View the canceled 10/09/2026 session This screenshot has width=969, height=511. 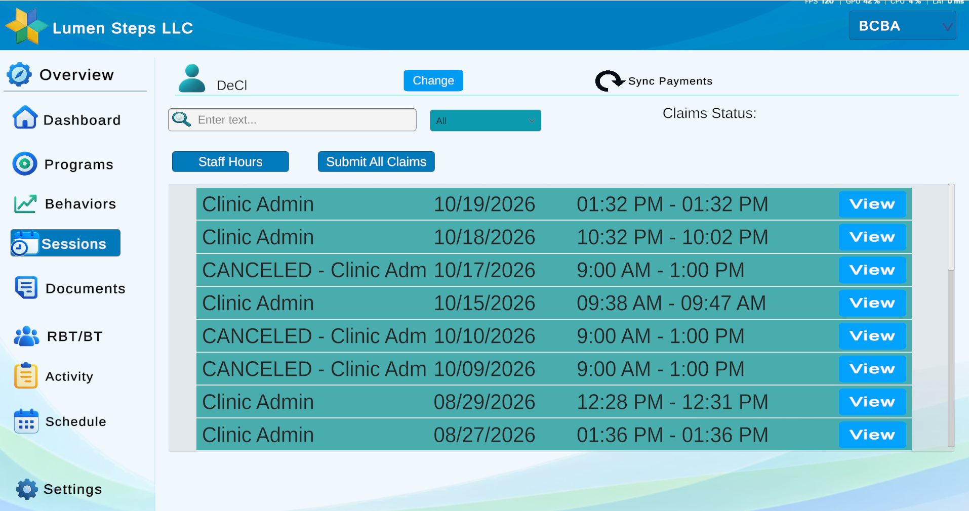[872, 368]
